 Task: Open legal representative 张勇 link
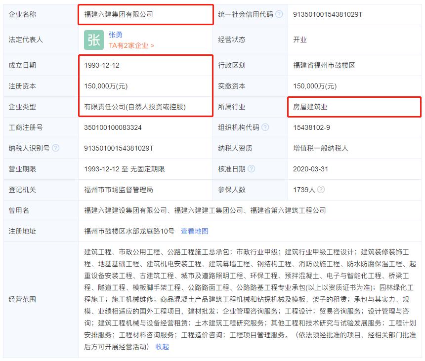pos(116,35)
